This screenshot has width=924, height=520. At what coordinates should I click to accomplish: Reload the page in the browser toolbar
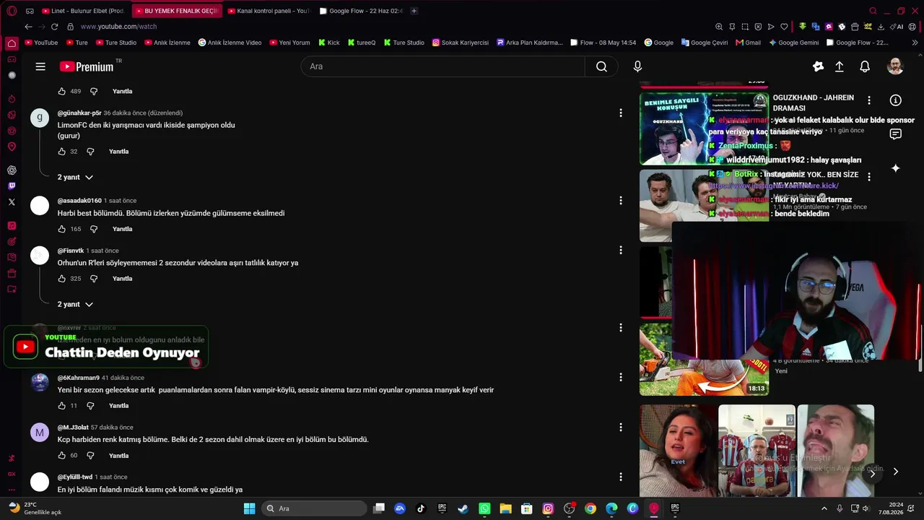tap(56, 27)
